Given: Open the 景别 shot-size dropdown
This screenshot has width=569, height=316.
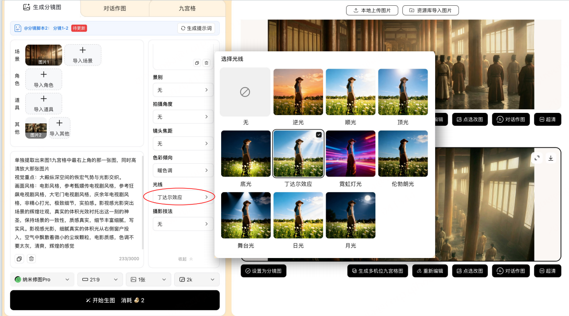Looking at the screenshot, I should [x=183, y=90].
